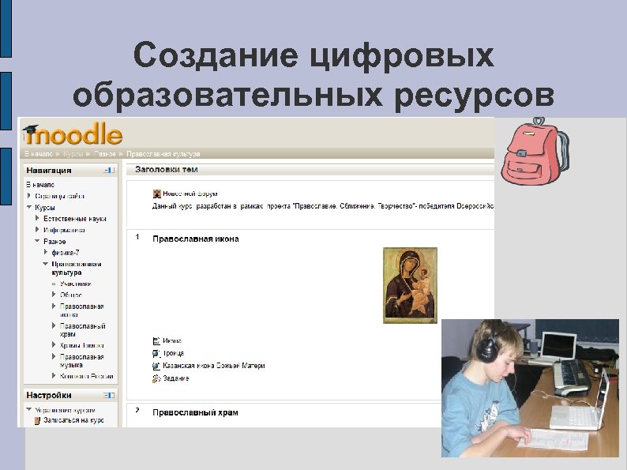This screenshot has height=470, width=627.
Task: Open Курсы in the breadcrumb
Action: 73,154
